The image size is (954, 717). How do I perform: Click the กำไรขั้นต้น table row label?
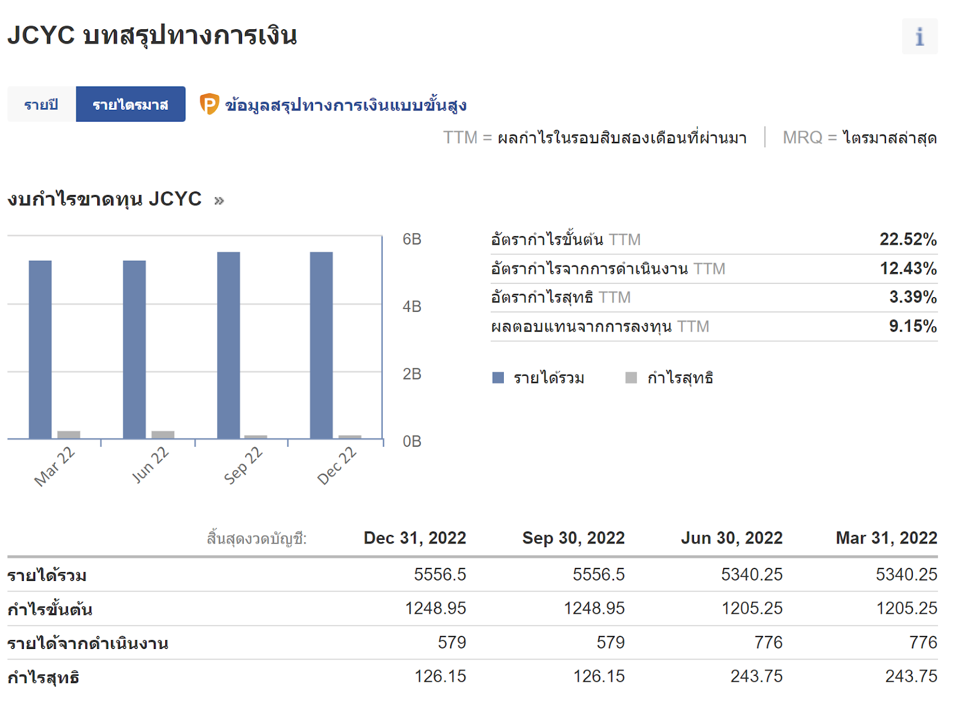tap(49, 610)
